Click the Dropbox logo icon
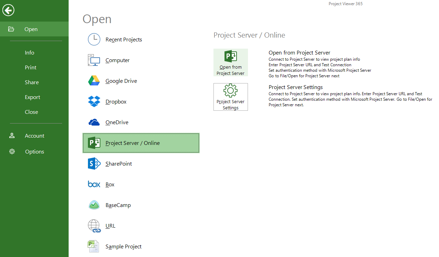This screenshot has width=439, height=257. [x=94, y=101]
